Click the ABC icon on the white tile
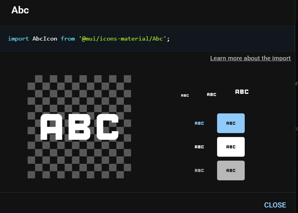Image resolution: width=298 pixels, height=213 pixels. pos(231,147)
